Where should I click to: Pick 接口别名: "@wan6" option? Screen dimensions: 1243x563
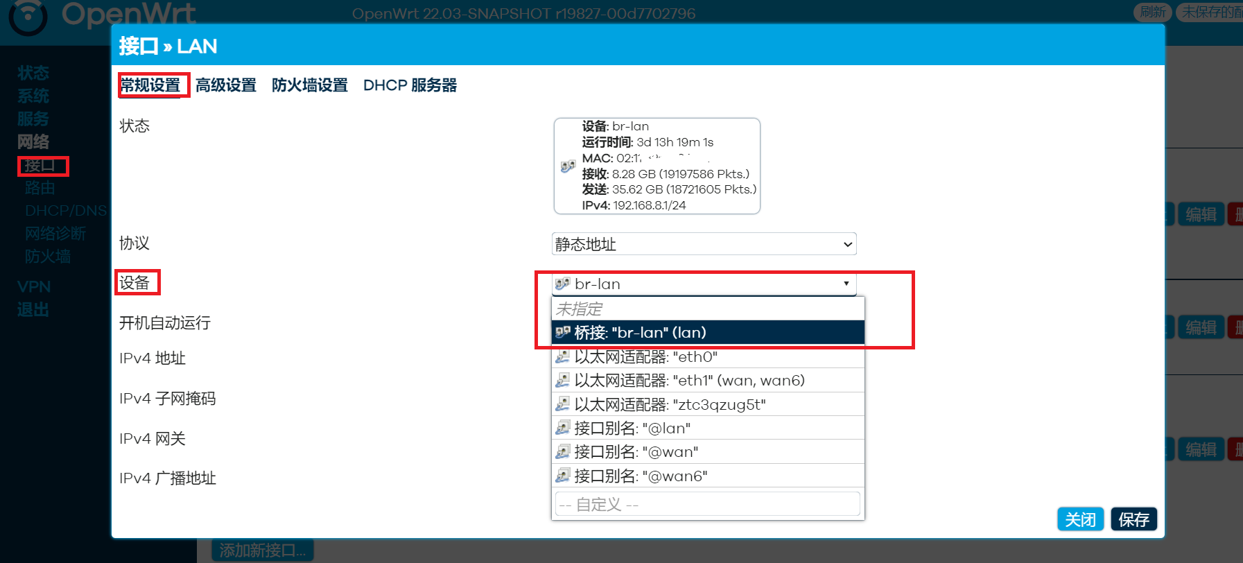tap(708, 476)
